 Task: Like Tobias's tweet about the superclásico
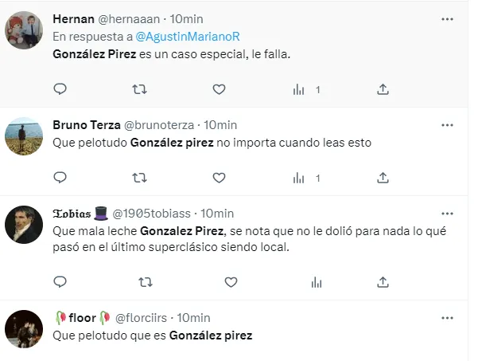click(231, 282)
